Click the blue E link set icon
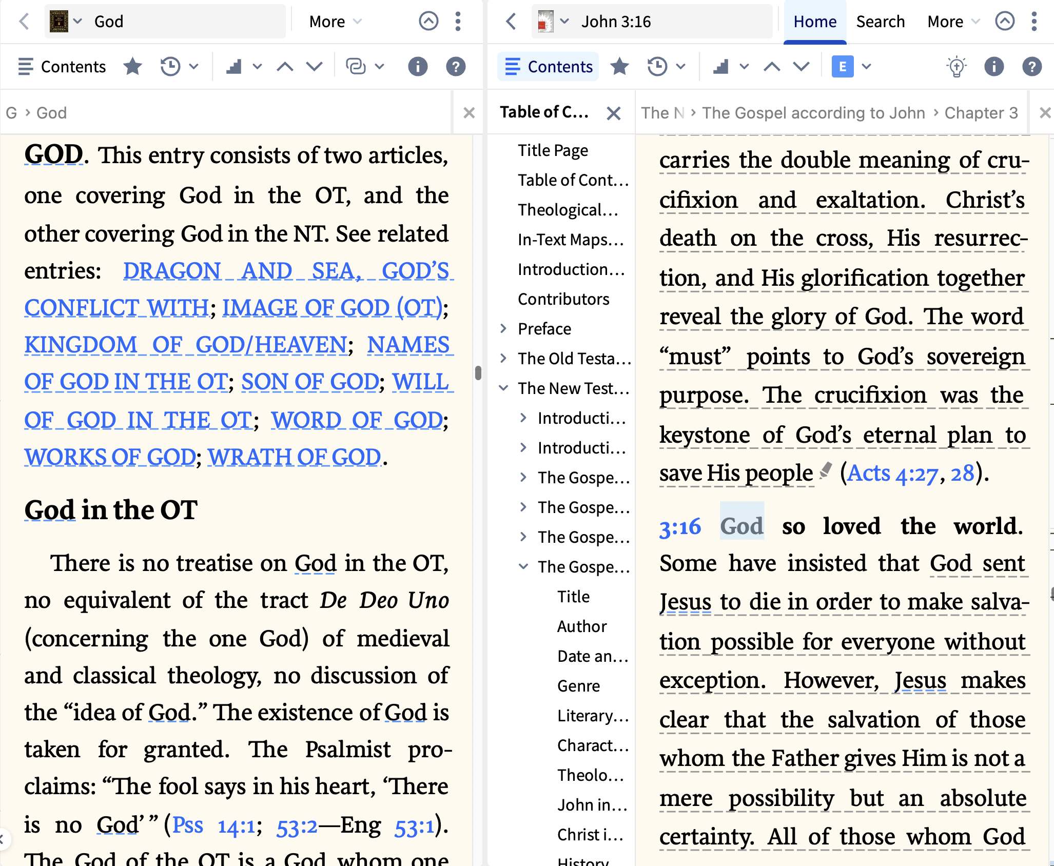The height and width of the screenshot is (866, 1054). pos(843,67)
